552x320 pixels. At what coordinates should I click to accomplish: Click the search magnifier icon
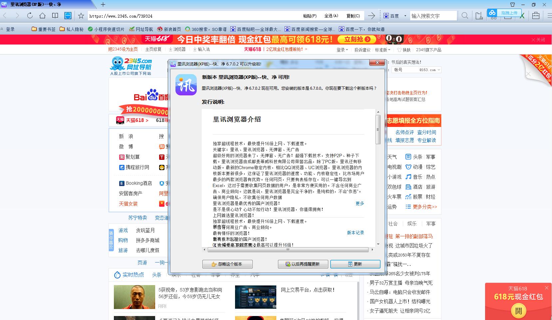[x=465, y=16]
